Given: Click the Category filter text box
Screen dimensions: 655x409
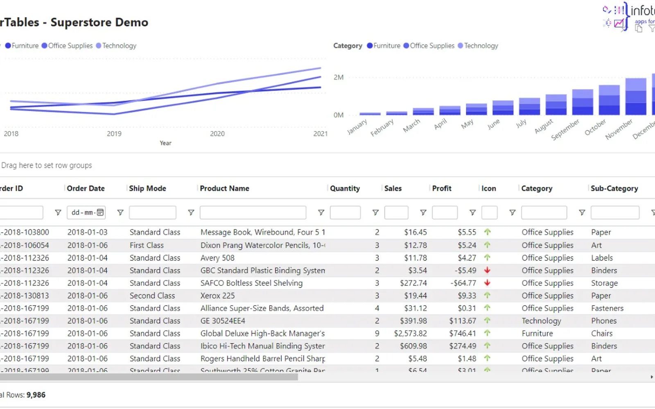Looking at the screenshot, I should tap(544, 212).
